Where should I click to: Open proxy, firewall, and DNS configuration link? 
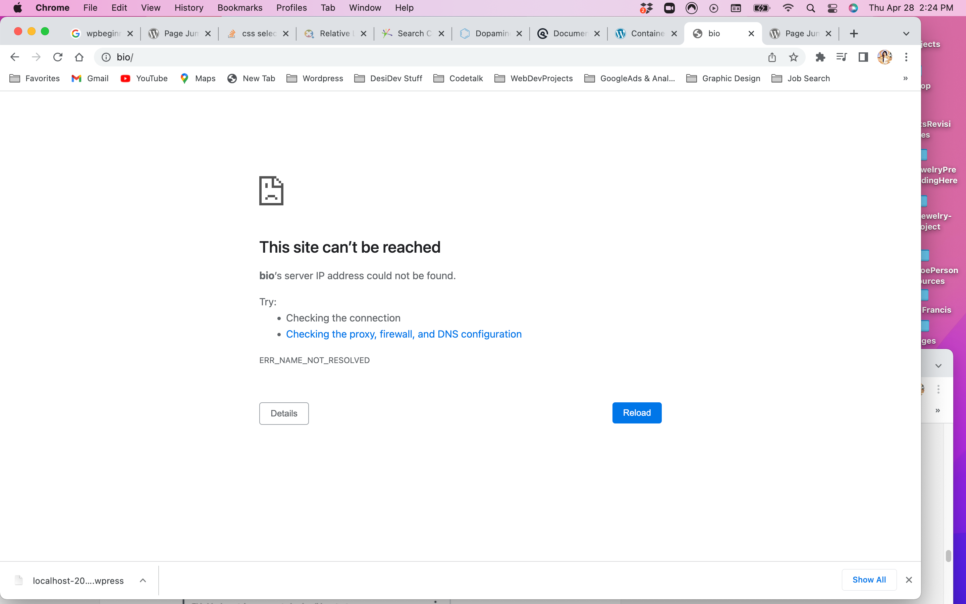coord(404,334)
